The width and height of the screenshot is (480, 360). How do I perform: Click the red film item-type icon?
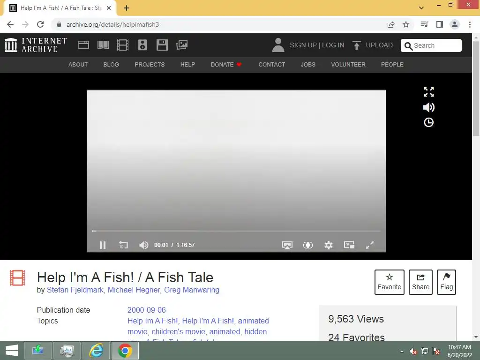[17, 278]
